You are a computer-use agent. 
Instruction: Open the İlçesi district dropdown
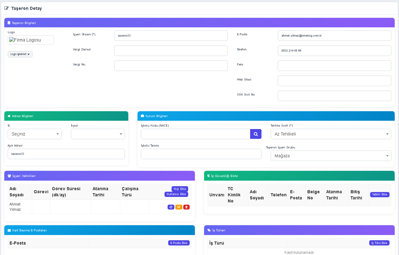98,134
